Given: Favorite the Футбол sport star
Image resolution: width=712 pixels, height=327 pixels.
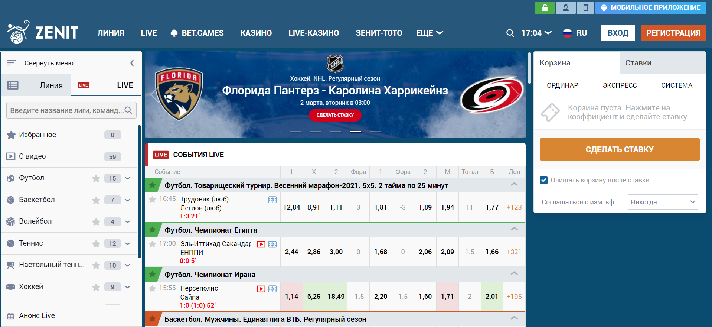Looking at the screenshot, I should [x=96, y=178].
